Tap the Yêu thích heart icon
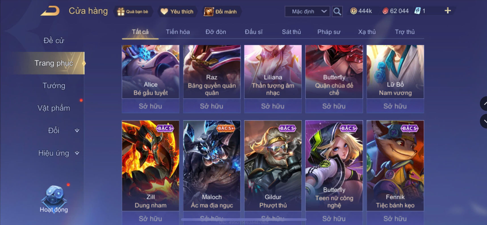Viewport: 487px width, 225px height. pos(164,12)
